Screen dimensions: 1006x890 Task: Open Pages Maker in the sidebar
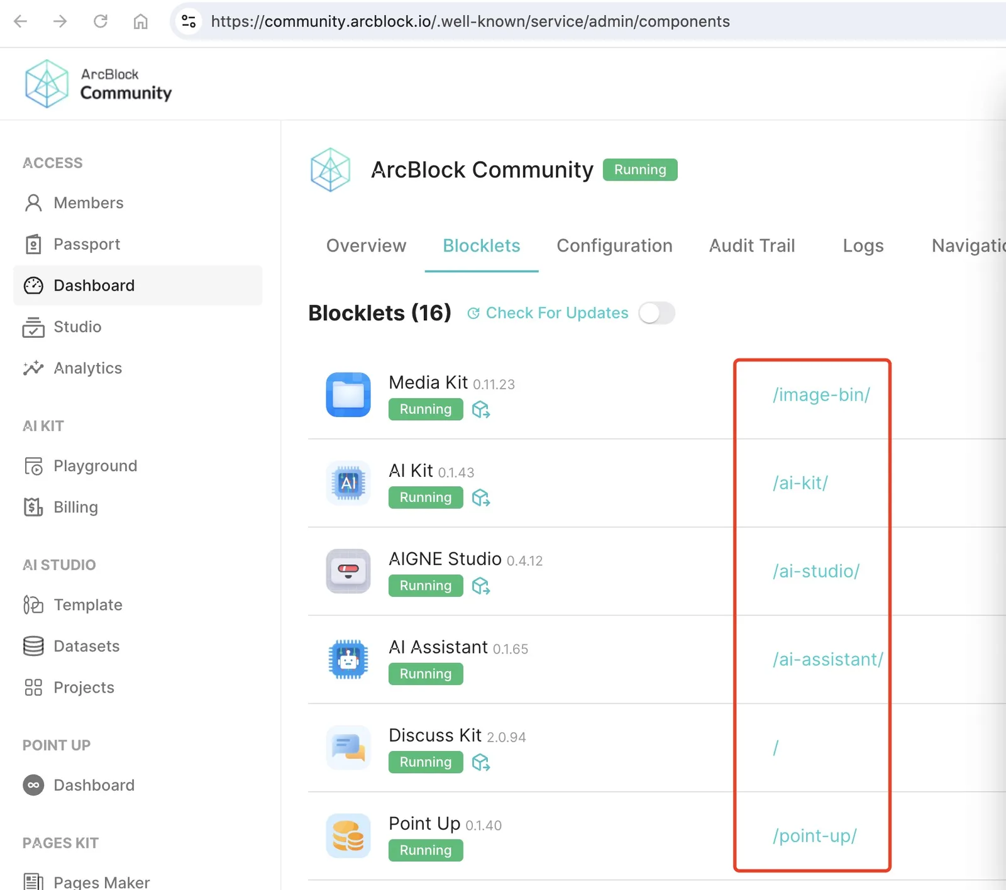point(137,882)
